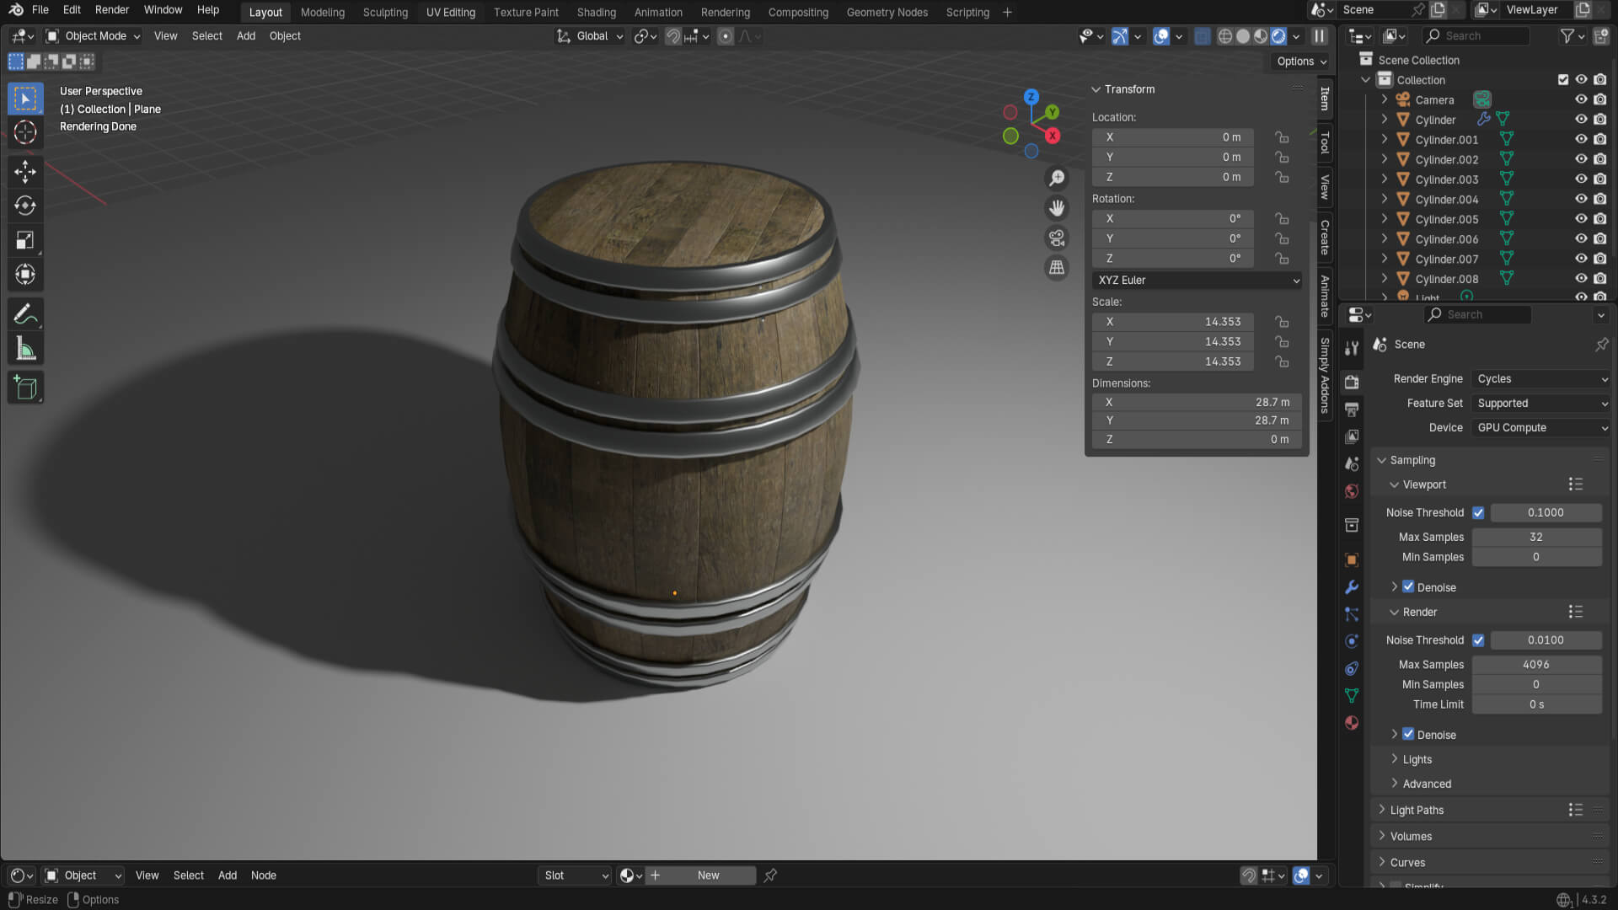This screenshot has width=1618, height=910.
Task: Click the New material button
Action: click(708, 875)
